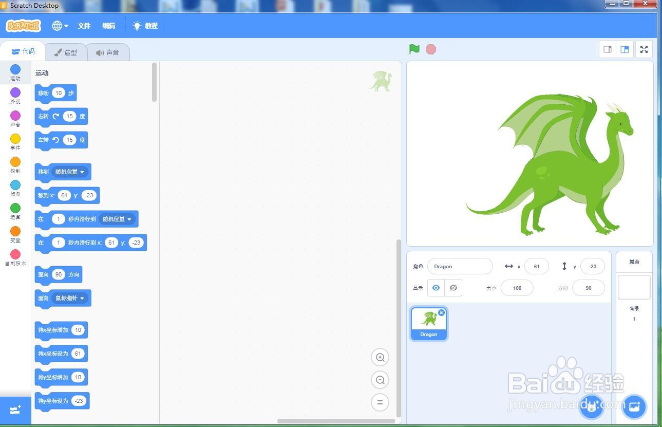Click the add extension button
Image resolution: width=662 pixels, height=427 pixels.
pos(15,410)
